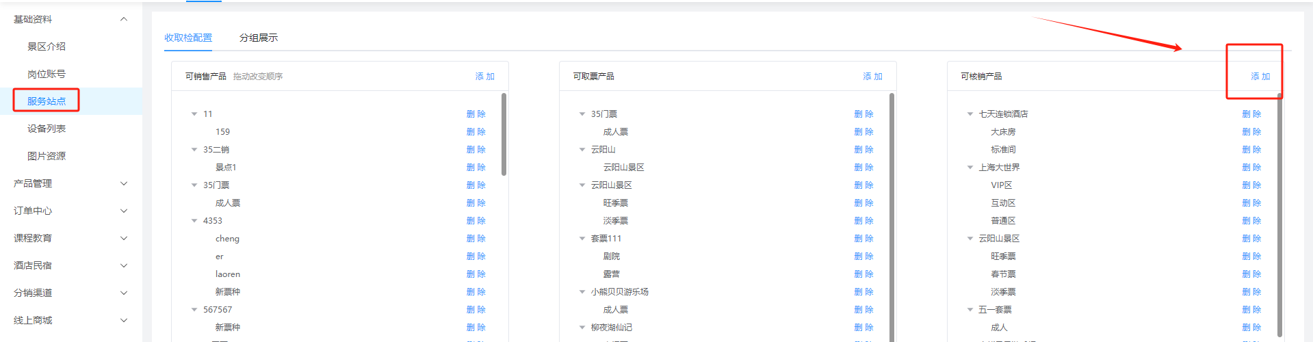This screenshot has width=1313, height=342.
Task: Open 设备列表 in the sidebar
Action: click(47, 129)
